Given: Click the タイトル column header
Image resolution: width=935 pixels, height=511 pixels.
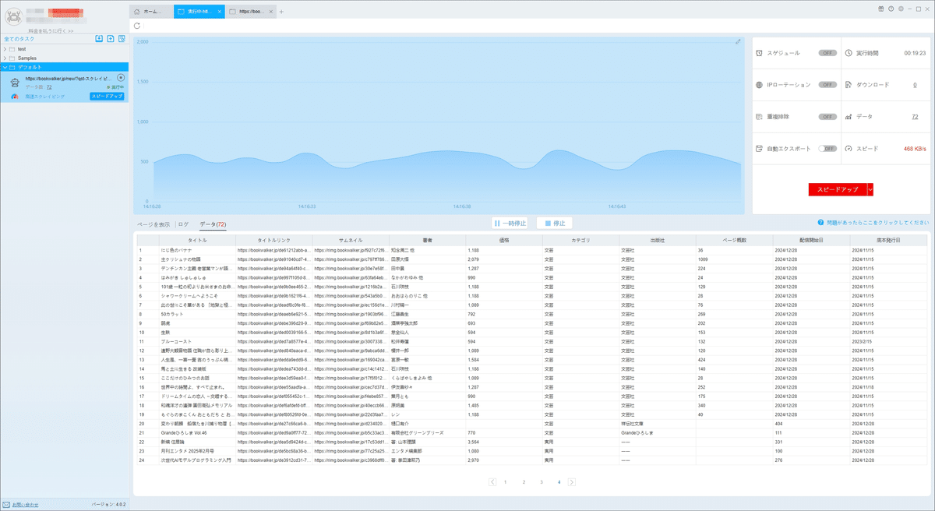Looking at the screenshot, I should point(197,241).
